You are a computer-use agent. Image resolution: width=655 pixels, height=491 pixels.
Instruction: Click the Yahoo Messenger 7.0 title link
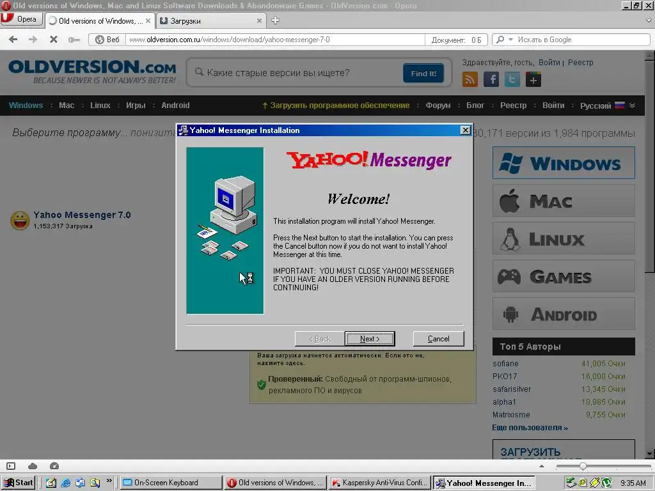click(82, 215)
